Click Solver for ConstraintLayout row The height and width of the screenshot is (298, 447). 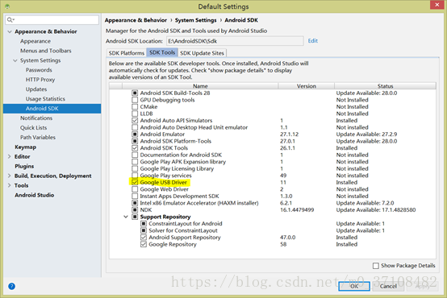[183, 230]
